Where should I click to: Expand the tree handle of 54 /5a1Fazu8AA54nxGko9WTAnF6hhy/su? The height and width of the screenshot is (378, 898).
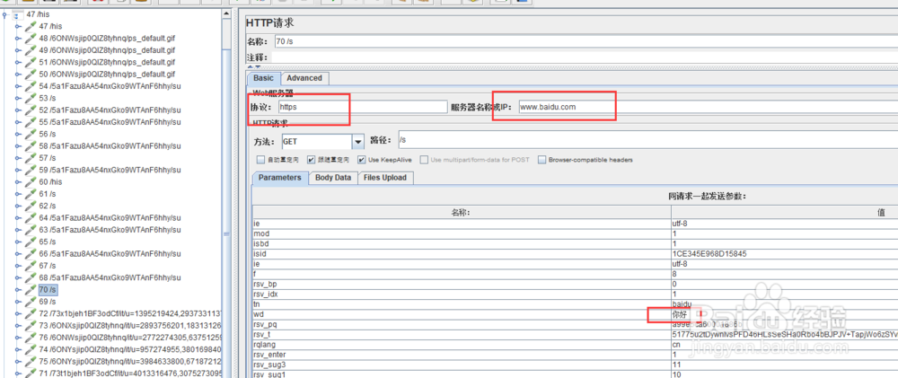pos(18,86)
